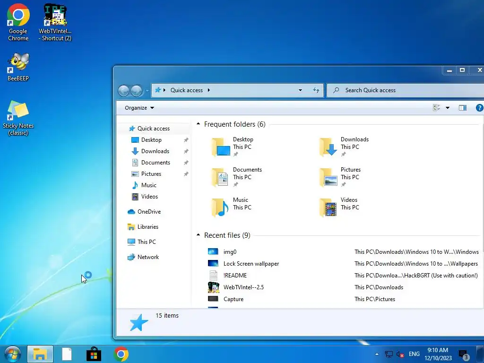Click the Quick access breadcrumb text
This screenshot has height=363, width=484.
tap(187, 90)
